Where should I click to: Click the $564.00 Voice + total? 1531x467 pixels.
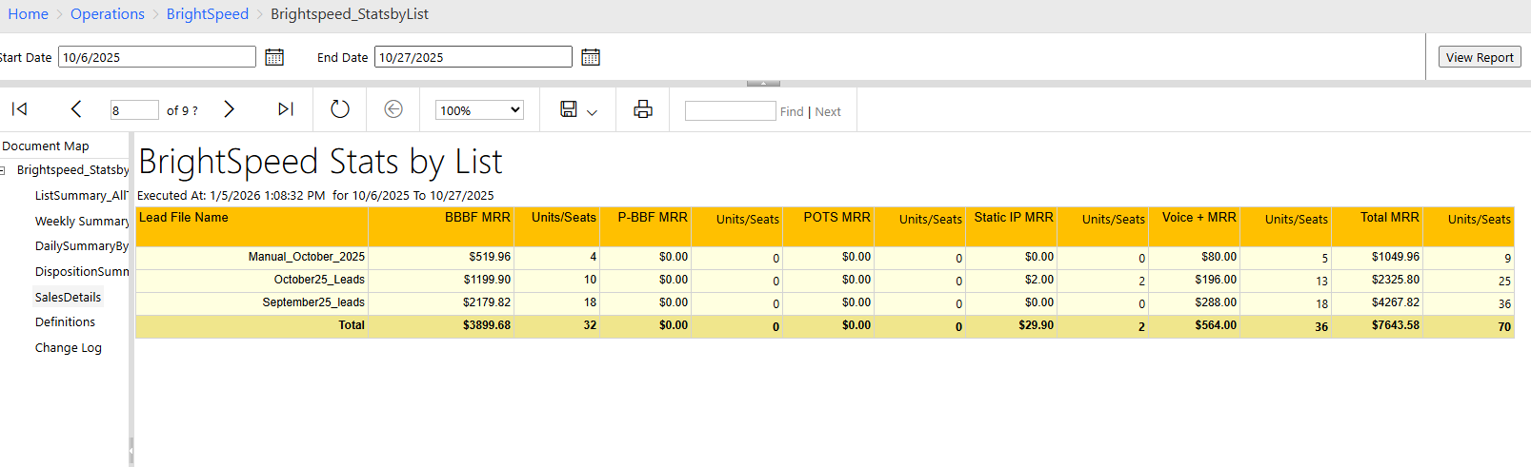coord(1216,325)
